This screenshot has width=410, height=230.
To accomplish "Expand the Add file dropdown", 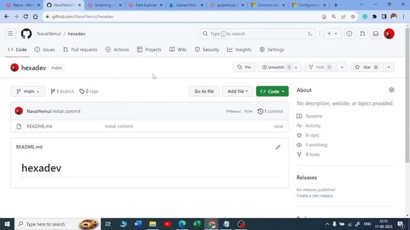I will coord(238,91).
